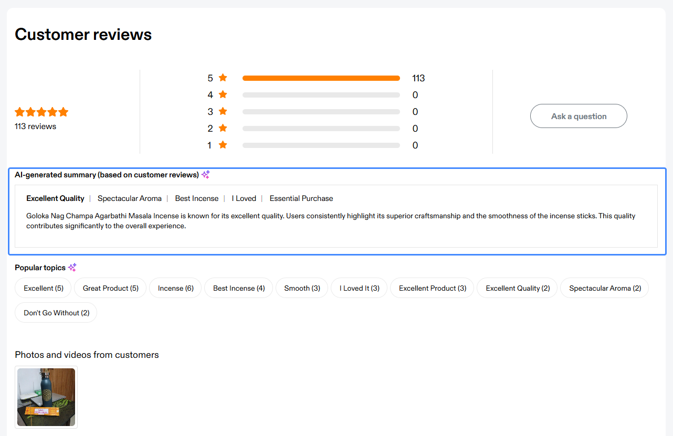Click the overall five-star rating icons

pyautogui.click(x=41, y=112)
